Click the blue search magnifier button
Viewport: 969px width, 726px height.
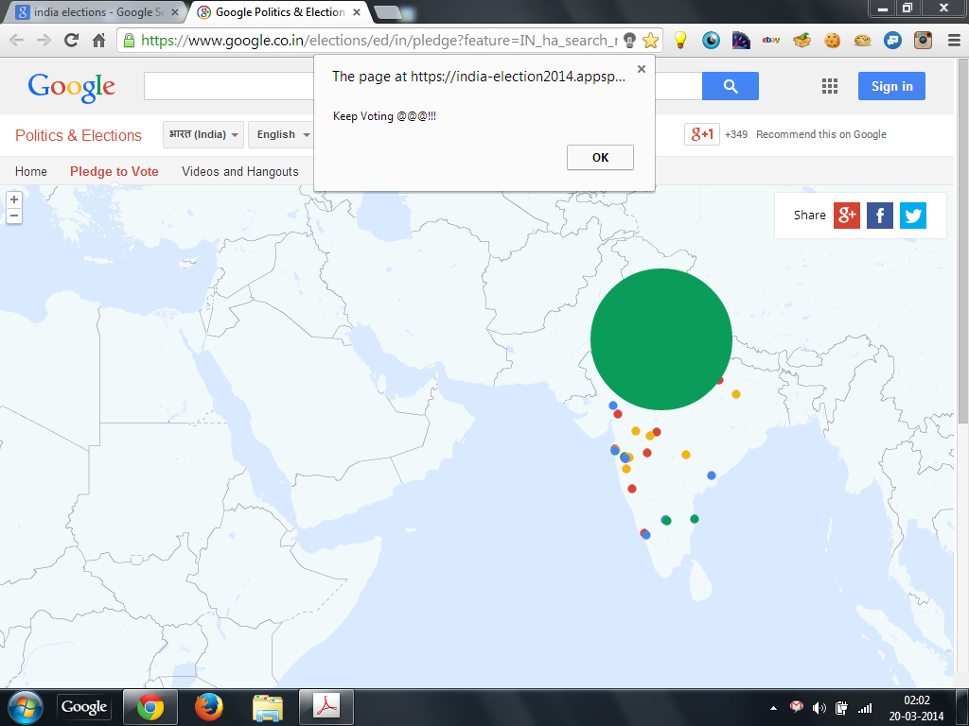pos(731,86)
